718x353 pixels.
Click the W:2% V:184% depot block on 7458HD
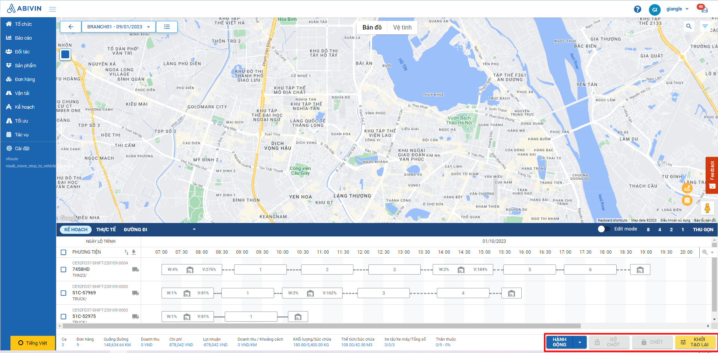463,269
